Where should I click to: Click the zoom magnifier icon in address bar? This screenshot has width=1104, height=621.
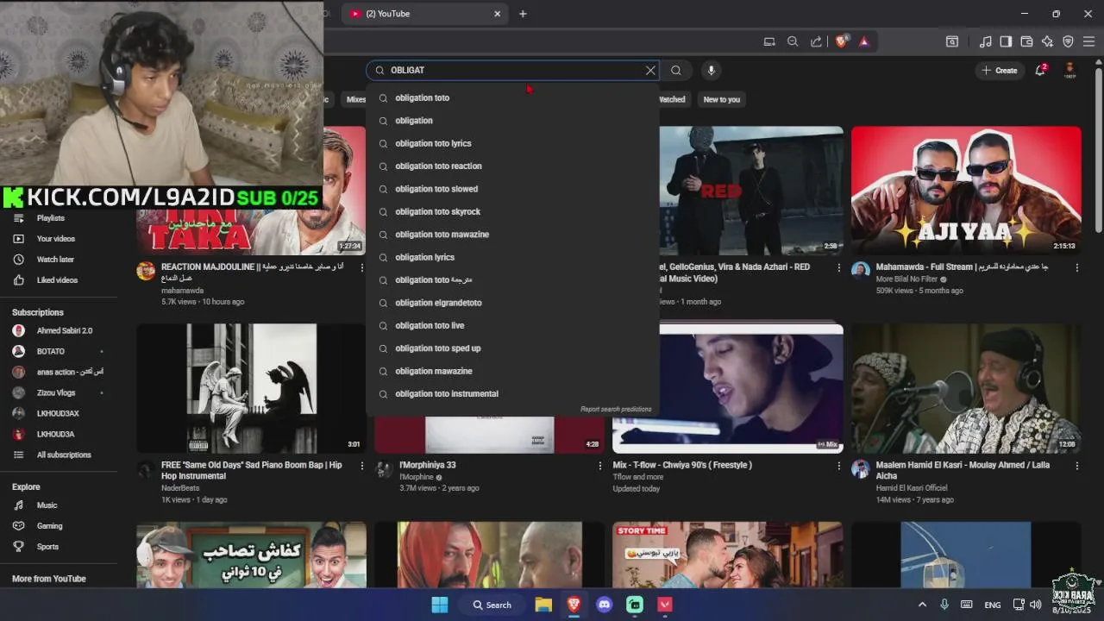pyautogui.click(x=793, y=41)
